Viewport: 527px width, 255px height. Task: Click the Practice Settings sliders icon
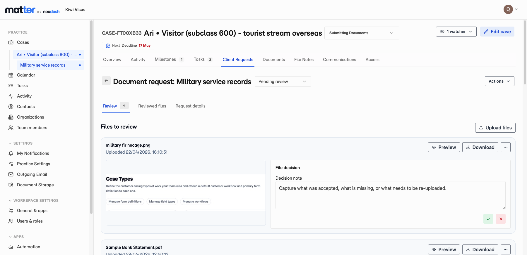pyautogui.click(x=11, y=164)
